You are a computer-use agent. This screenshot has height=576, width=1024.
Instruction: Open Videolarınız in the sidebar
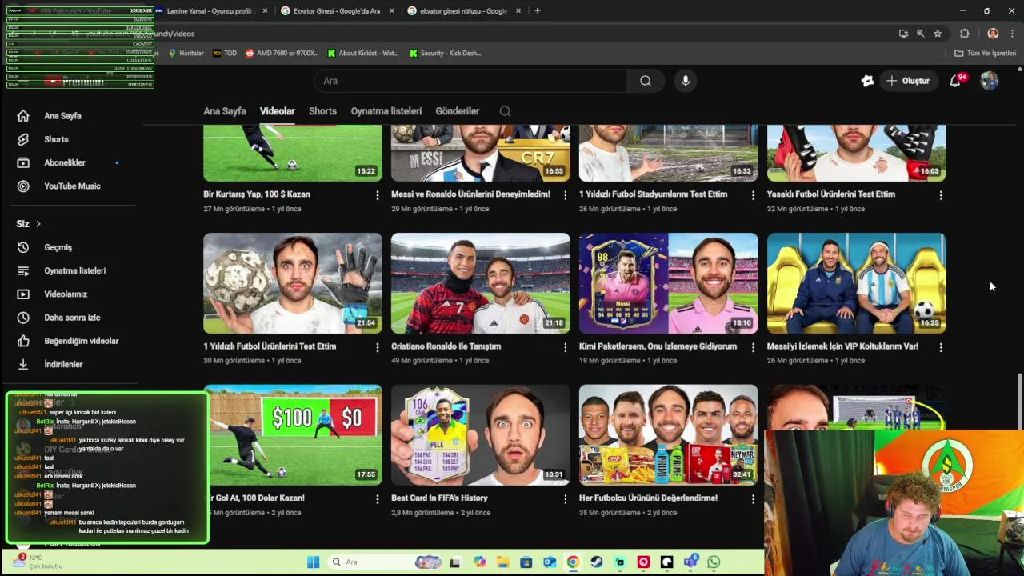tap(66, 294)
